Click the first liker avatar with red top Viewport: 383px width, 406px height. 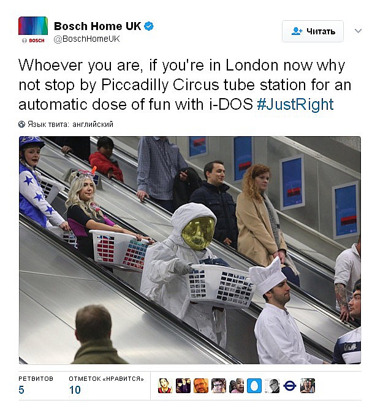tap(165, 386)
